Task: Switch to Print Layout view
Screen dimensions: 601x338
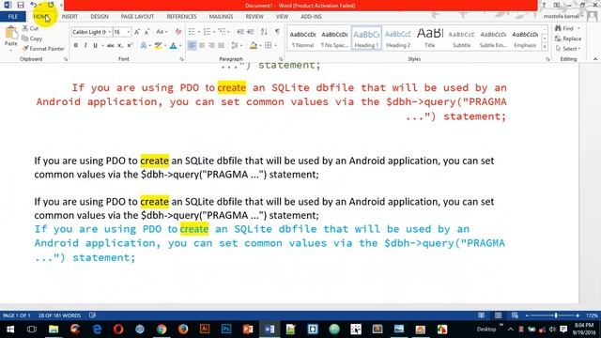Action: coord(498,315)
